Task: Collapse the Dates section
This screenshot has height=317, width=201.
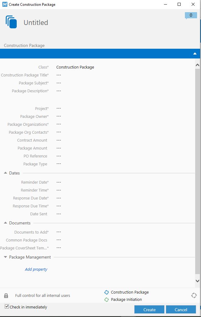Action: (5, 173)
